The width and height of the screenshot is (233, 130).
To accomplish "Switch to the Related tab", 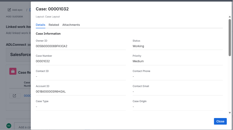I will click(x=54, y=25).
